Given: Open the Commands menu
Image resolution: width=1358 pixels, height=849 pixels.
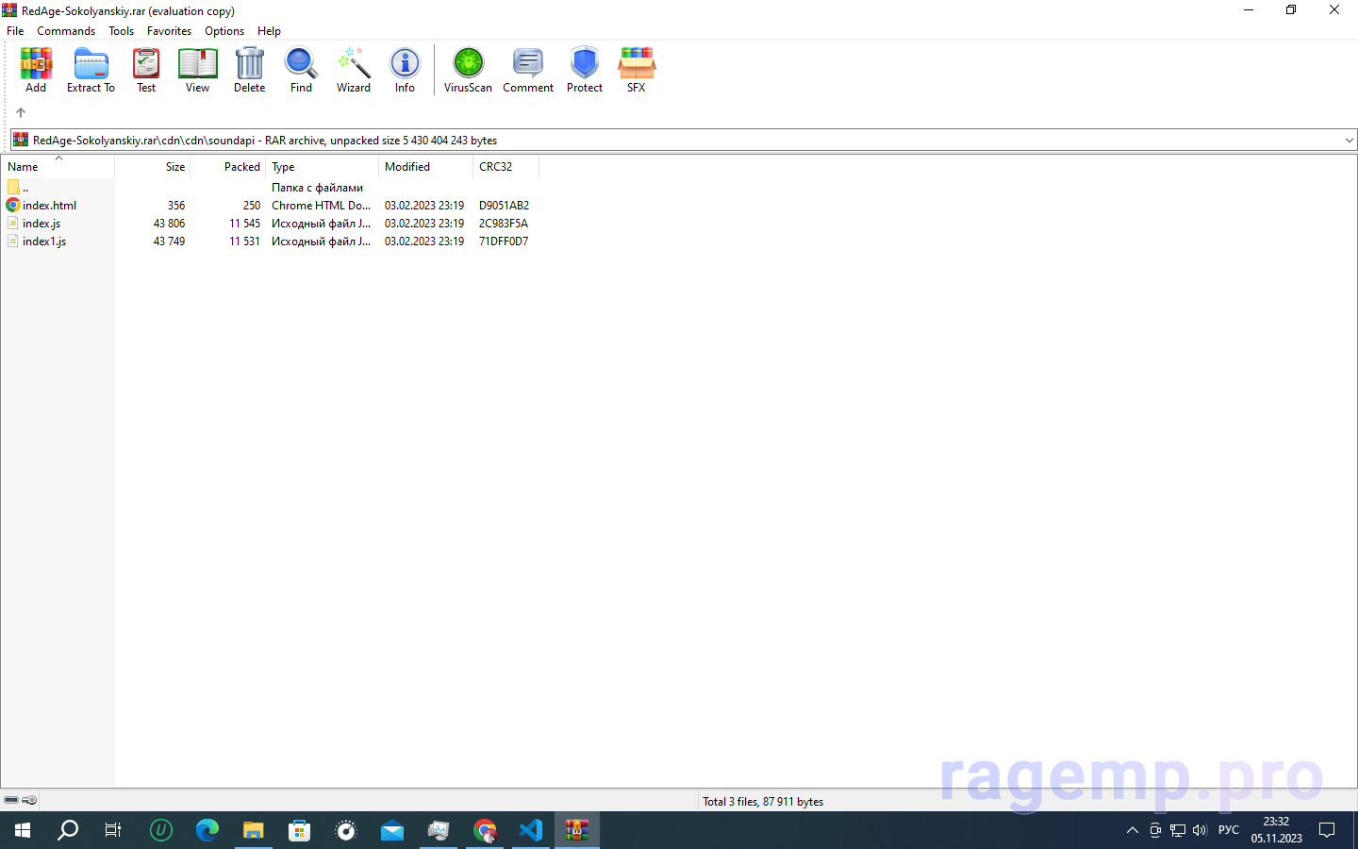Looking at the screenshot, I should (66, 31).
